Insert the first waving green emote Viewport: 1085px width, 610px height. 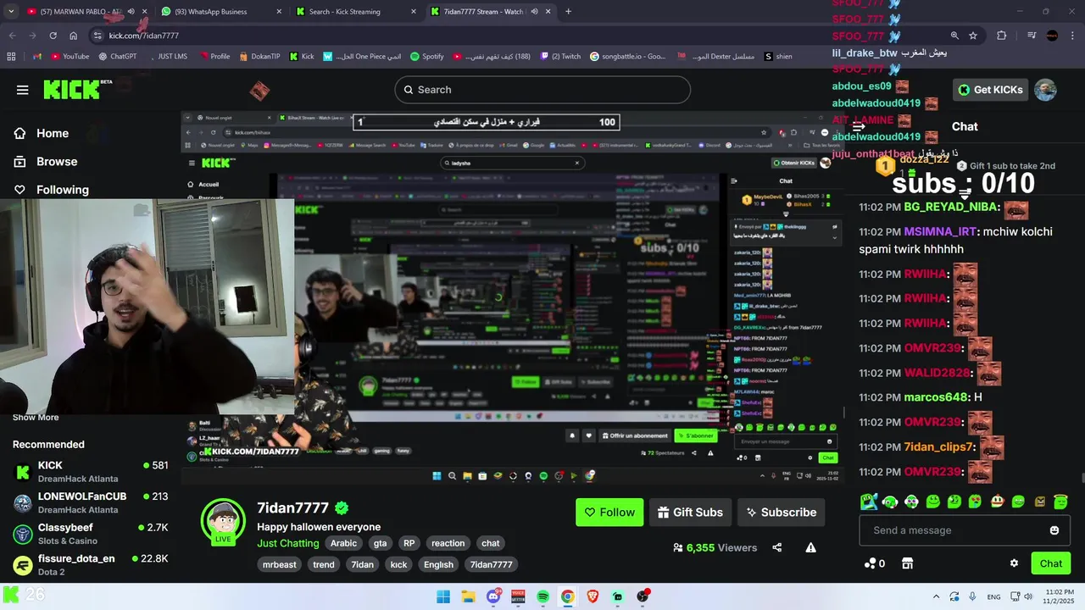pos(869,502)
